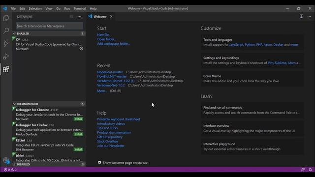The height and width of the screenshot is (177, 315).
Task: Open Product documentation link
Action: (x=114, y=132)
